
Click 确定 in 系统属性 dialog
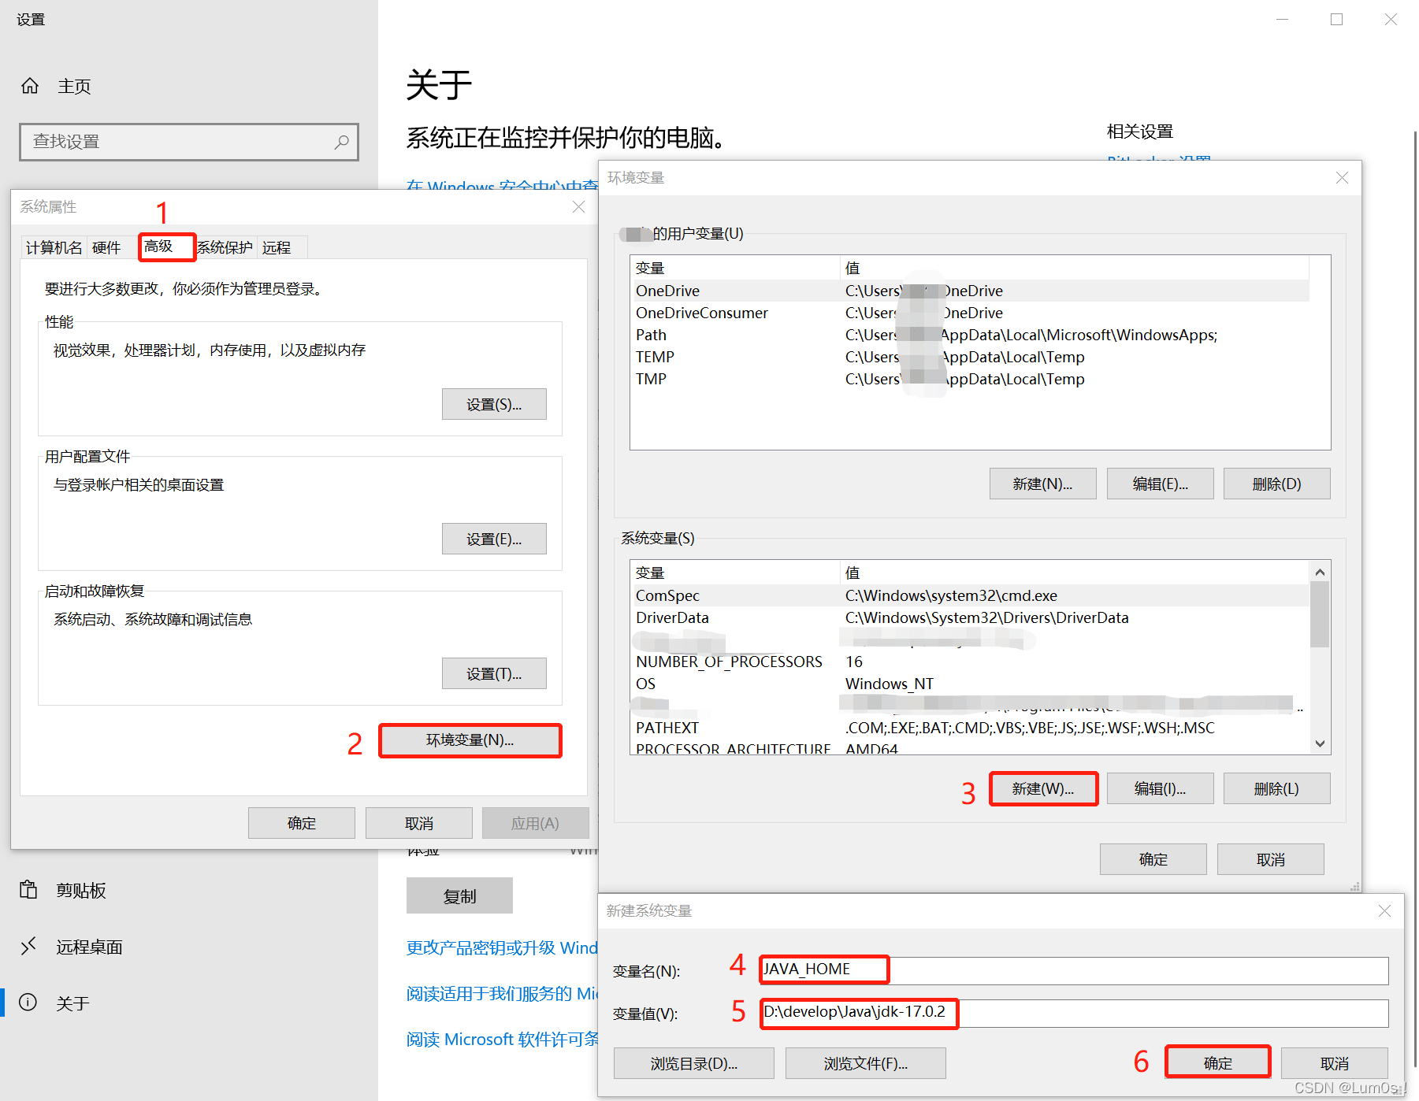coord(302,823)
